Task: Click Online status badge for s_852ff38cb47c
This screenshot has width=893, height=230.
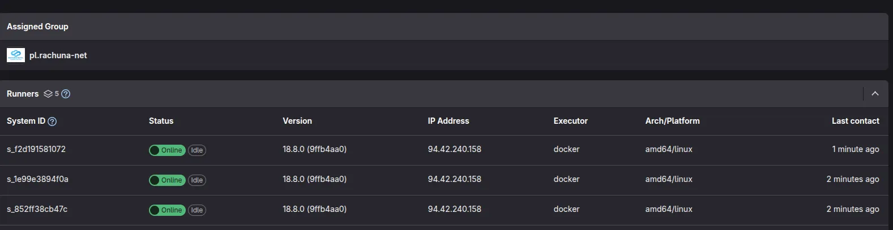Action: pyautogui.click(x=167, y=210)
